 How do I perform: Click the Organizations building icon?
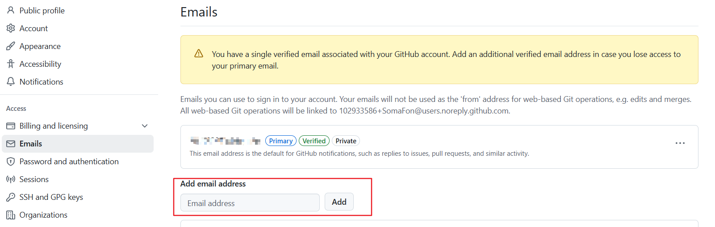11,215
